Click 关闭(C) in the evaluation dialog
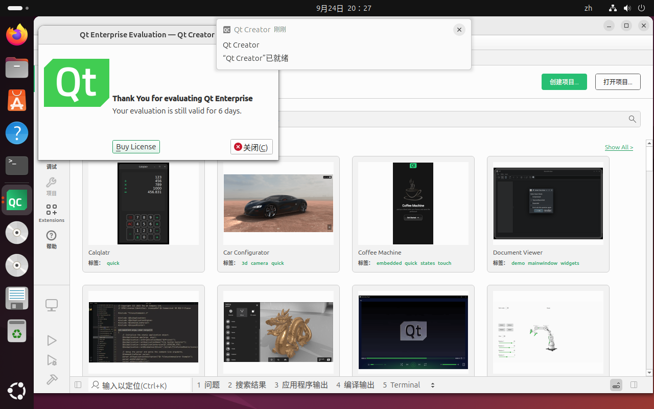 tap(251, 147)
